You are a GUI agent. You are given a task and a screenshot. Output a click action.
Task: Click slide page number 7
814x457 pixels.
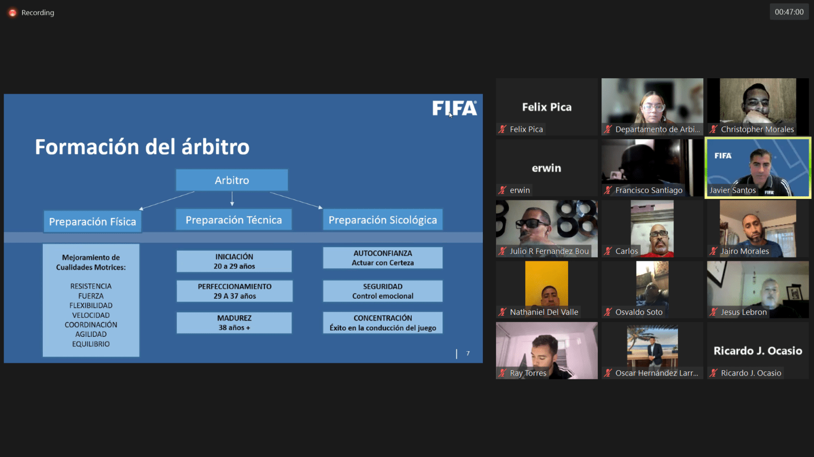pyautogui.click(x=468, y=353)
